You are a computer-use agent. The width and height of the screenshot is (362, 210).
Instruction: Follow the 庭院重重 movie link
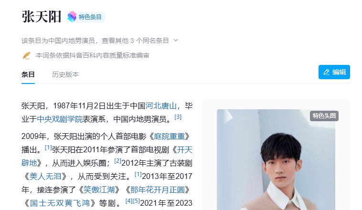click(169, 136)
